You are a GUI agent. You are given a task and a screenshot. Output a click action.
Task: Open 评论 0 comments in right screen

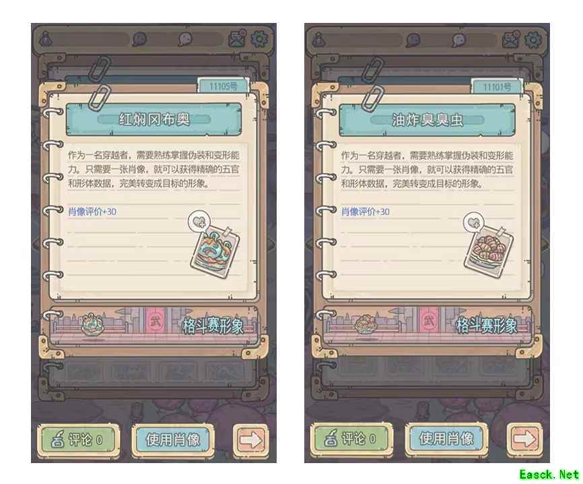[x=351, y=439]
